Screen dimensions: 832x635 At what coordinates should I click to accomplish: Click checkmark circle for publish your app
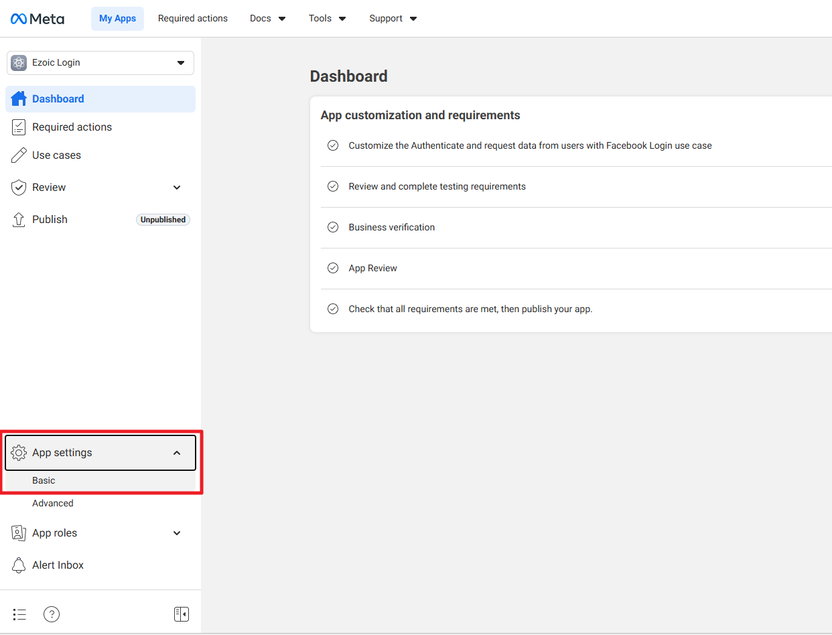click(333, 309)
